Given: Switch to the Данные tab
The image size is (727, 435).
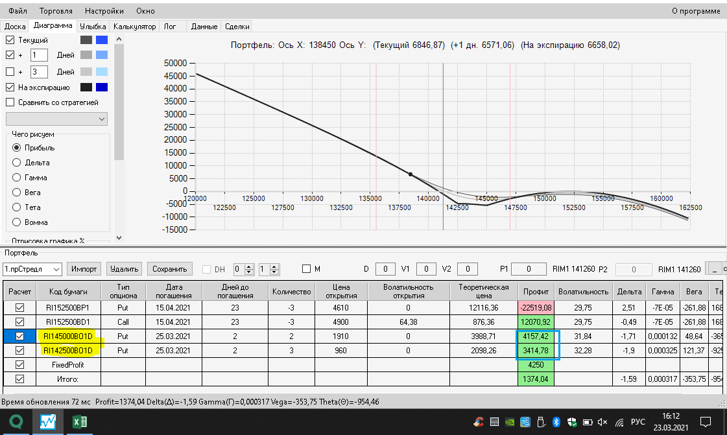Looking at the screenshot, I should click(204, 27).
